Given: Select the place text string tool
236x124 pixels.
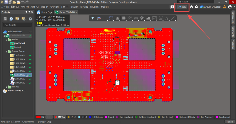Looking at the screenshot, I should pos(167,18).
